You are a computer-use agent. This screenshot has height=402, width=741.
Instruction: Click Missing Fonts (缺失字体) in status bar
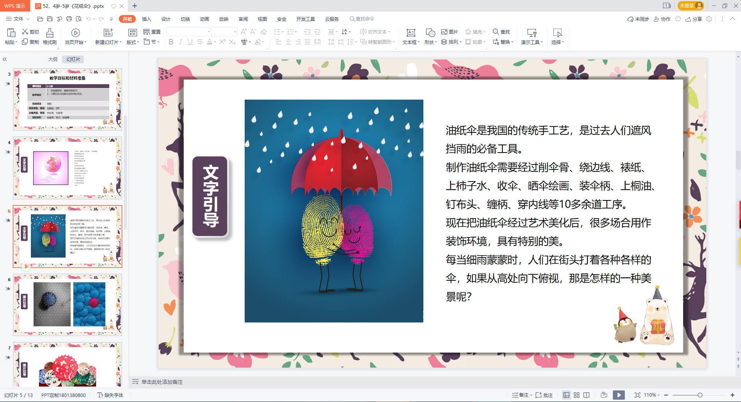click(x=110, y=395)
